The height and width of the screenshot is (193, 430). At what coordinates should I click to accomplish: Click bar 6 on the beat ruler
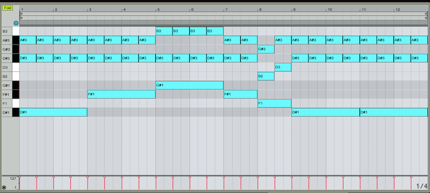coord(192,10)
